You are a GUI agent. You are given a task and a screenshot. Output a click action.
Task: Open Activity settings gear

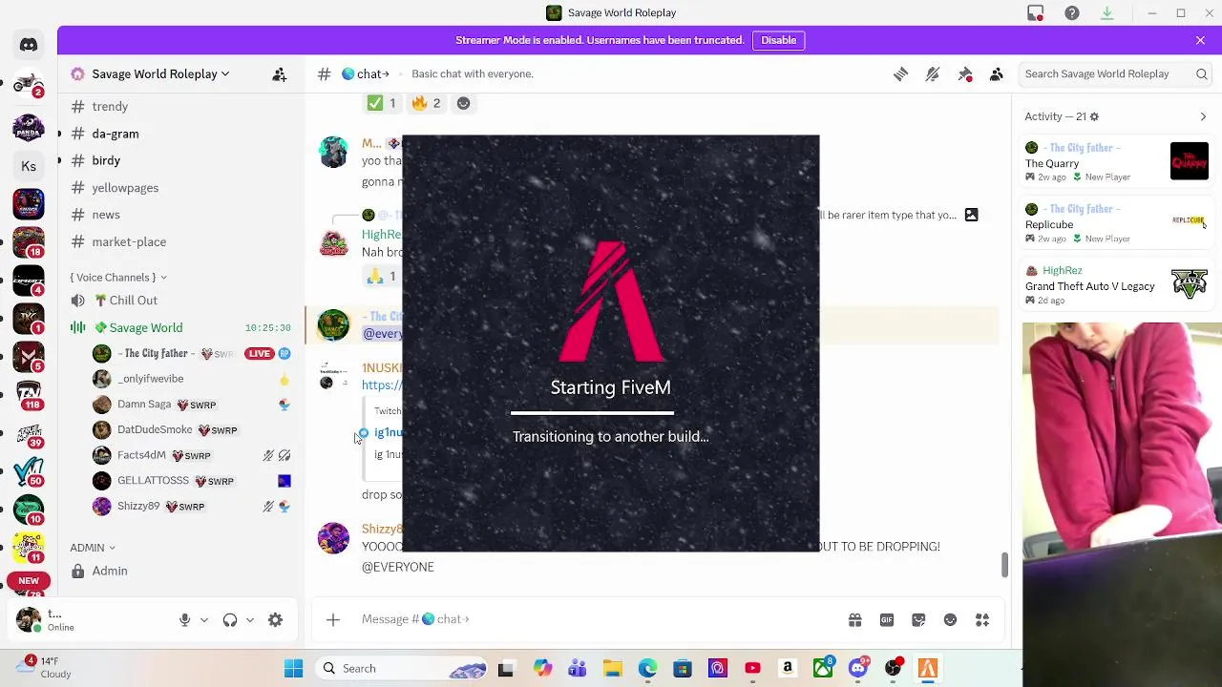(1094, 116)
